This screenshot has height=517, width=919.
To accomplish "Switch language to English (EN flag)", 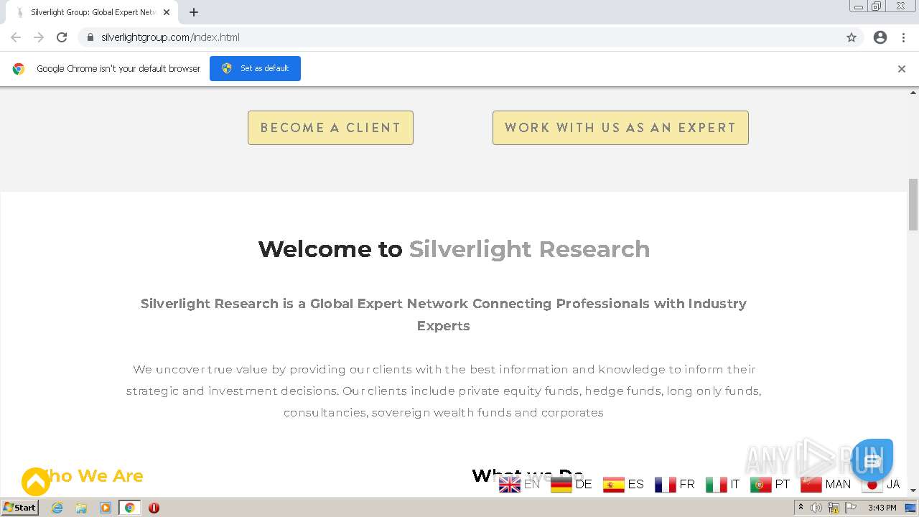I will [x=519, y=485].
